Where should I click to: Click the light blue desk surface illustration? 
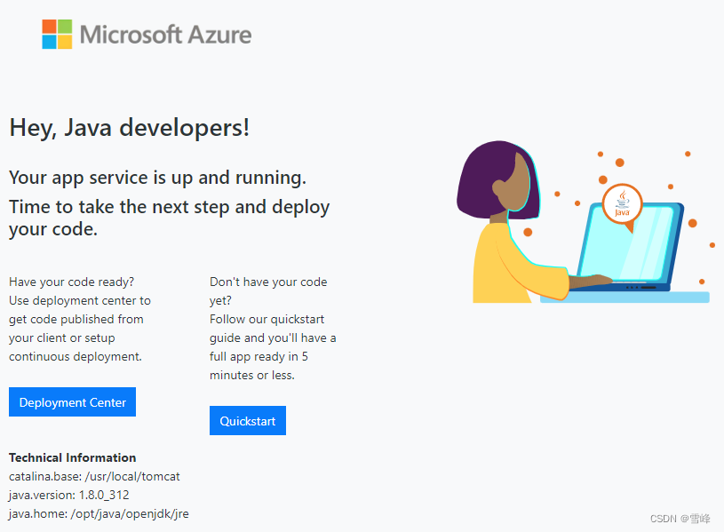625,297
